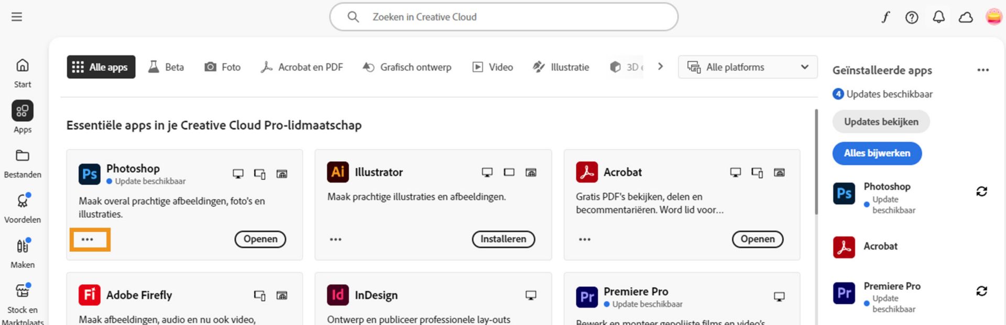Select Apps in the sidebar
The height and width of the screenshot is (325, 1006).
pyautogui.click(x=22, y=117)
